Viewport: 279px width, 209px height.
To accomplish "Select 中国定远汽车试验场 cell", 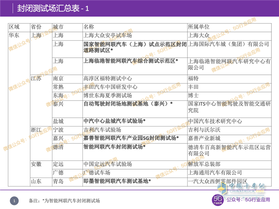I will tap(135, 165).
